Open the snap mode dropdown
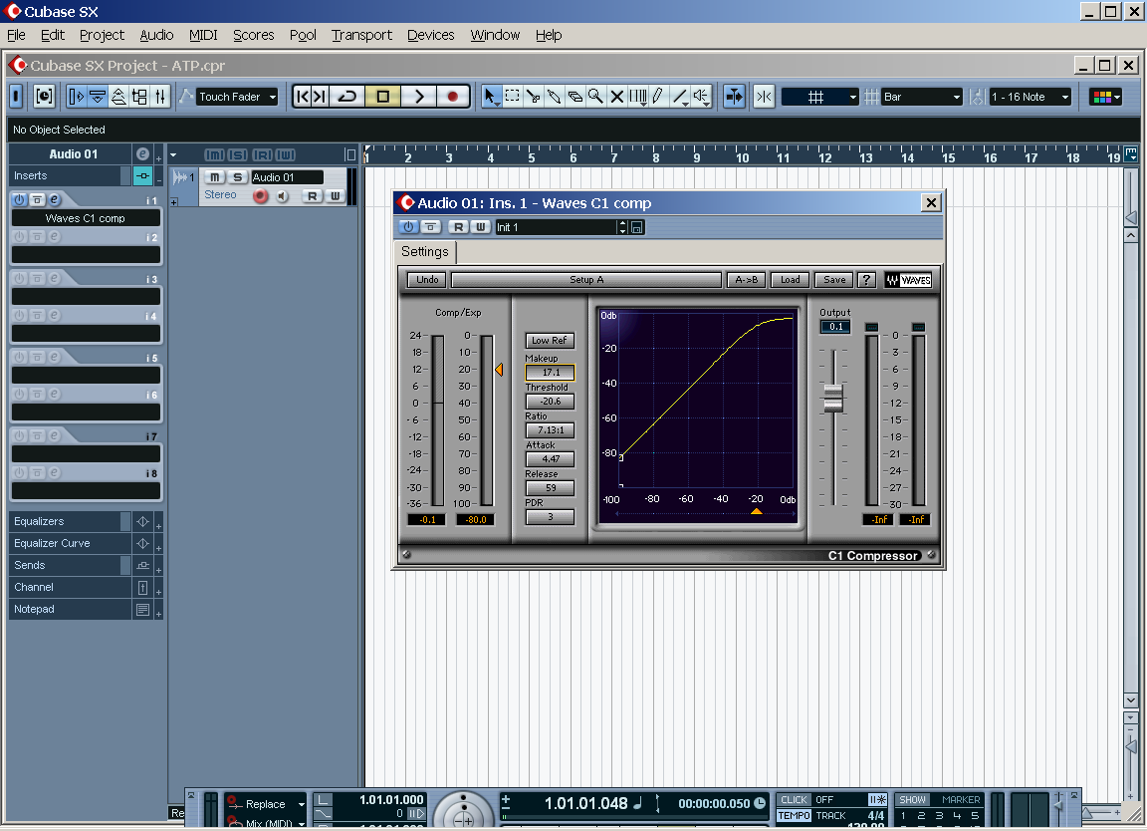Screen dimensions: 1147x831 coord(820,97)
